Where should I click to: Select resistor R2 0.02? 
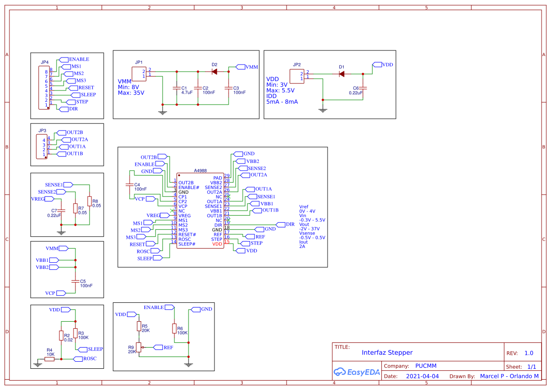tap(61, 335)
